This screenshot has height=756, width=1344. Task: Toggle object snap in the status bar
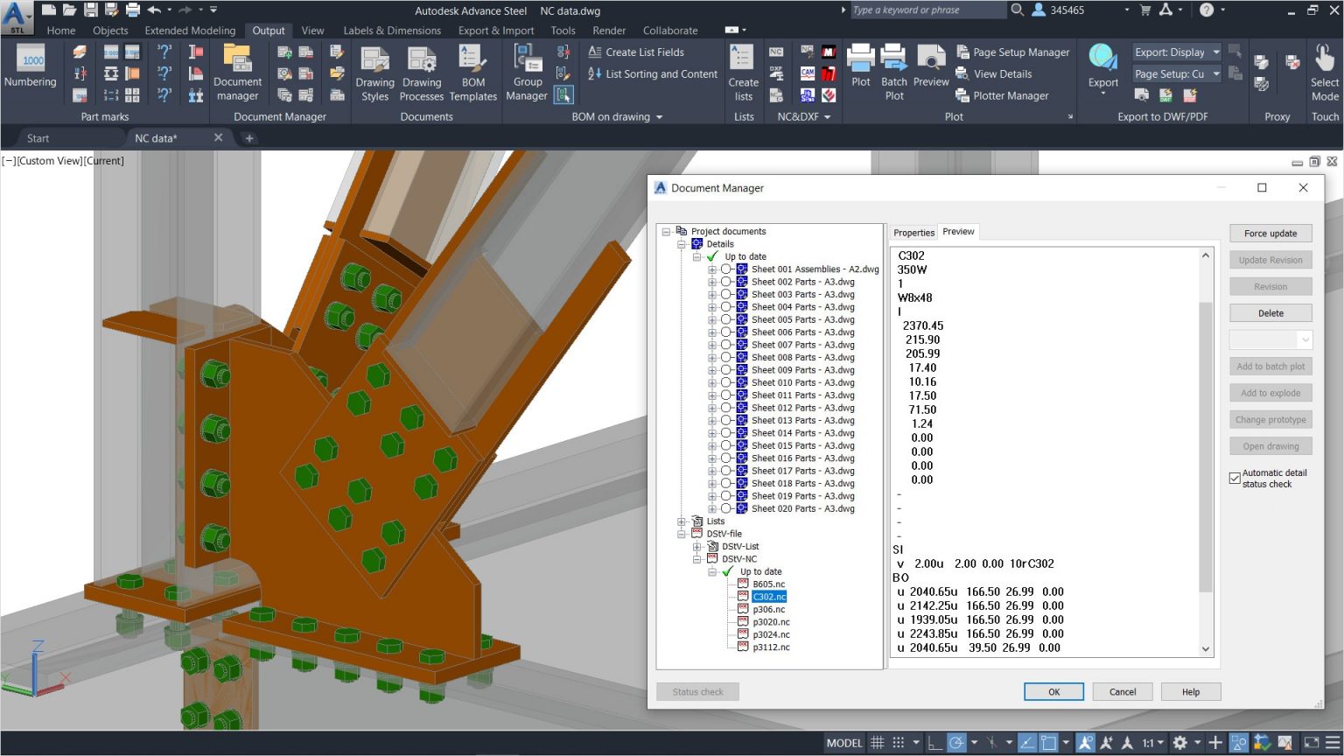click(1047, 742)
